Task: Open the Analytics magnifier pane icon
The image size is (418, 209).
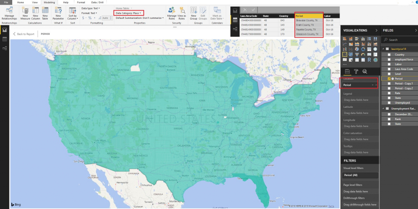Action: point(365,71)
